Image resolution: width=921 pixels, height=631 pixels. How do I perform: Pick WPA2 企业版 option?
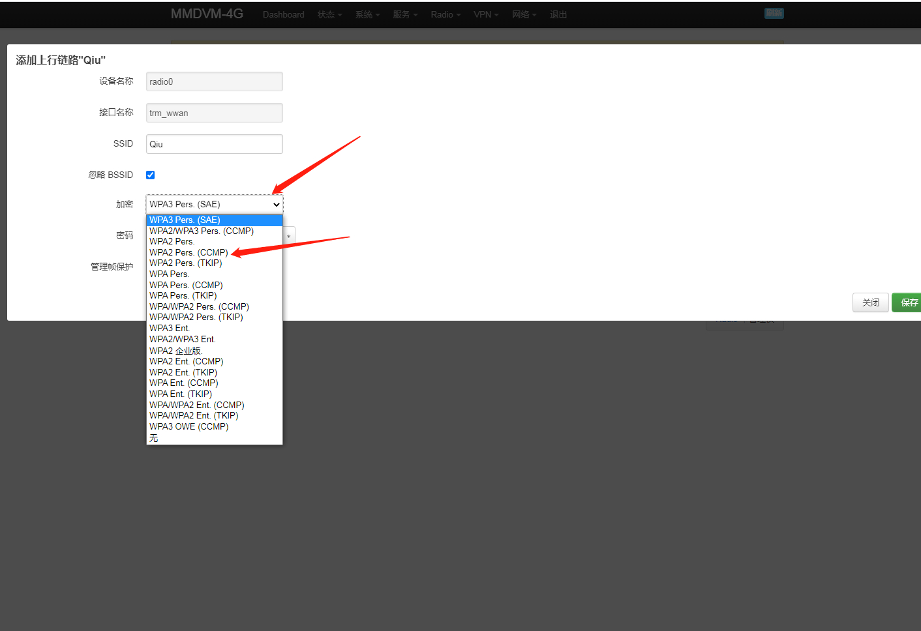[x=175, y=351]
